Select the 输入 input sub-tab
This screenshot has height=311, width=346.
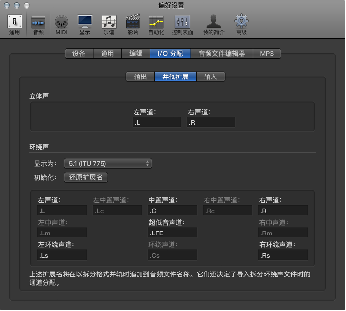click(x=211, y=77)
